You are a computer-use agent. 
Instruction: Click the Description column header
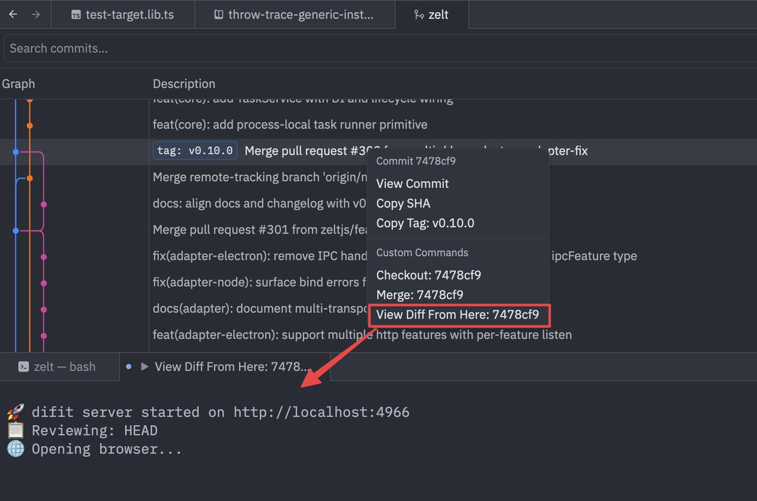tap(184, 84)
